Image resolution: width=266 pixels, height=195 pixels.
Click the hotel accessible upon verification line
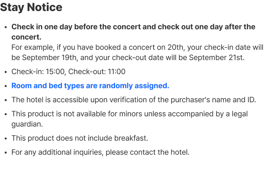pyautogui.click(x=133, y=100)
